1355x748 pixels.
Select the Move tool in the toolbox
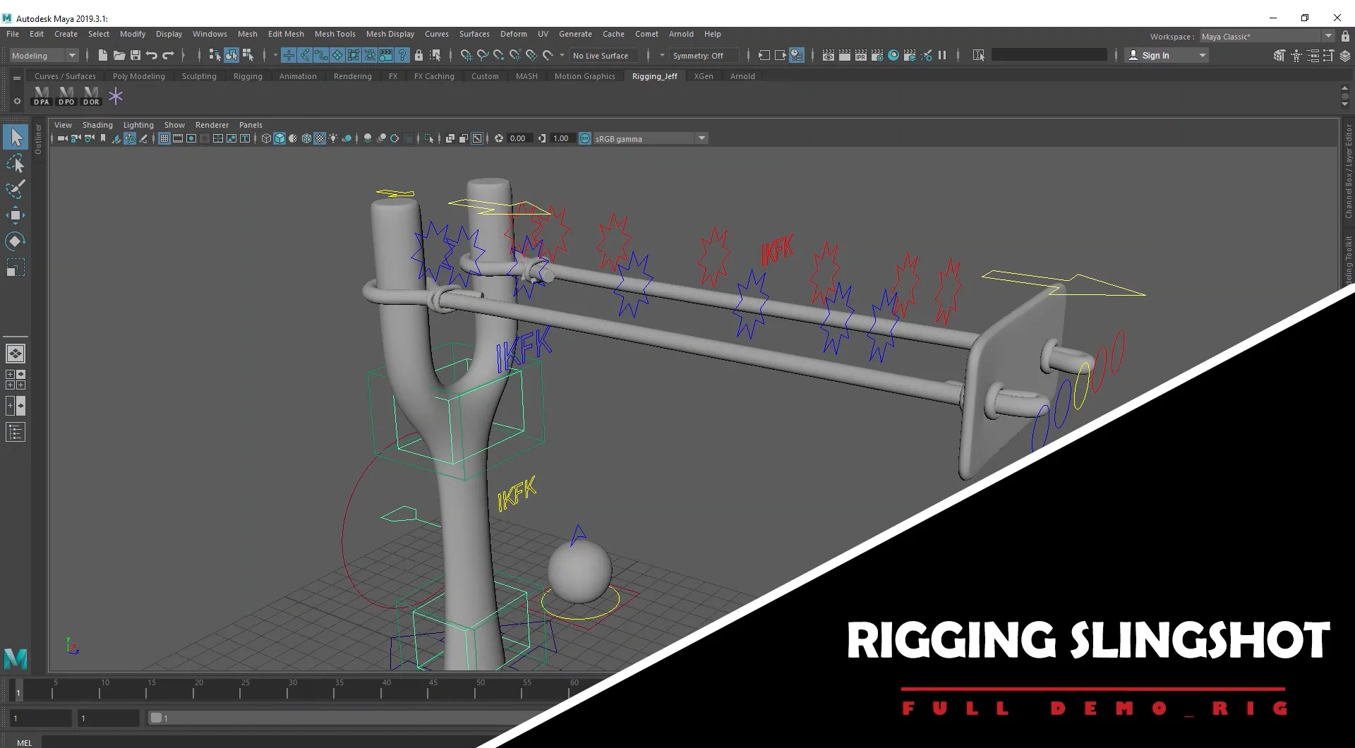click(x=16, y=215)
